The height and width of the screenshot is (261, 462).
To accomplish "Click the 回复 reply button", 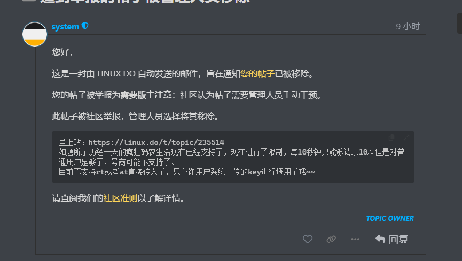I will (391, 239).
